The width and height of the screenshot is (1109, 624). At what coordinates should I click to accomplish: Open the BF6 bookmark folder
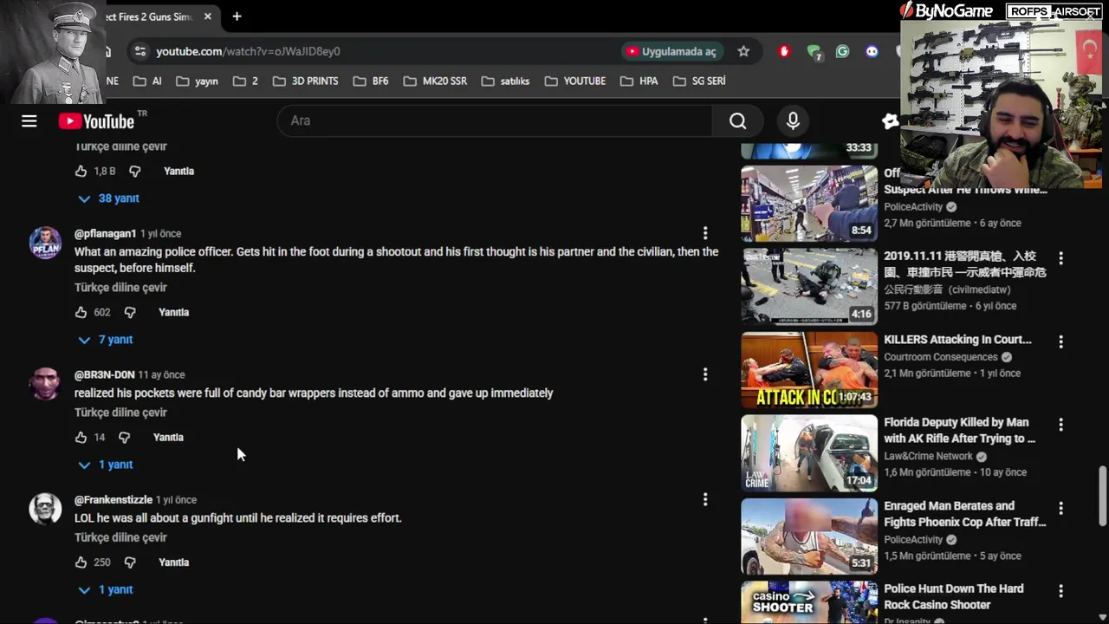pyautogui.click(x=371, y=81)
